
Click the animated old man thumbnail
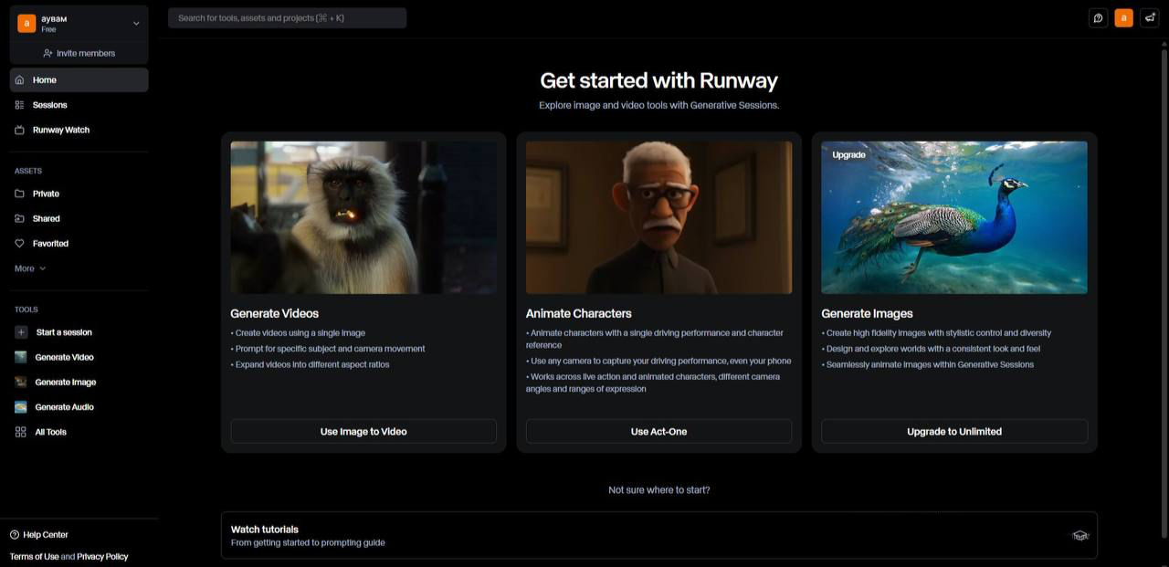coord(658,217)
